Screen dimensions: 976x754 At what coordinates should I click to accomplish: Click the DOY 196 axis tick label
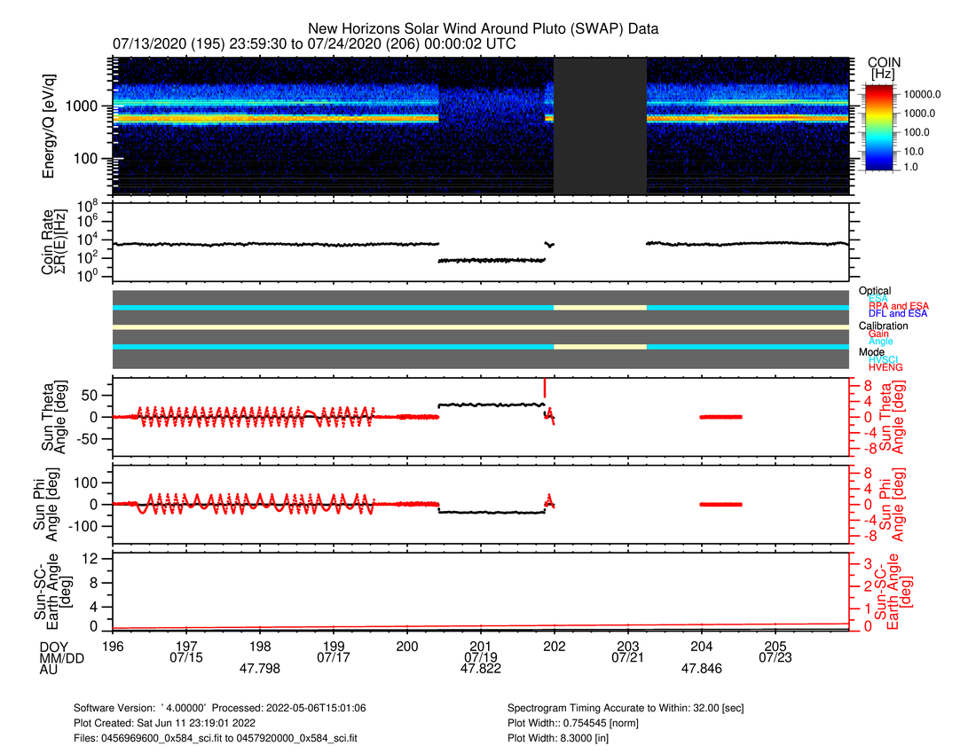pos(113,645)
